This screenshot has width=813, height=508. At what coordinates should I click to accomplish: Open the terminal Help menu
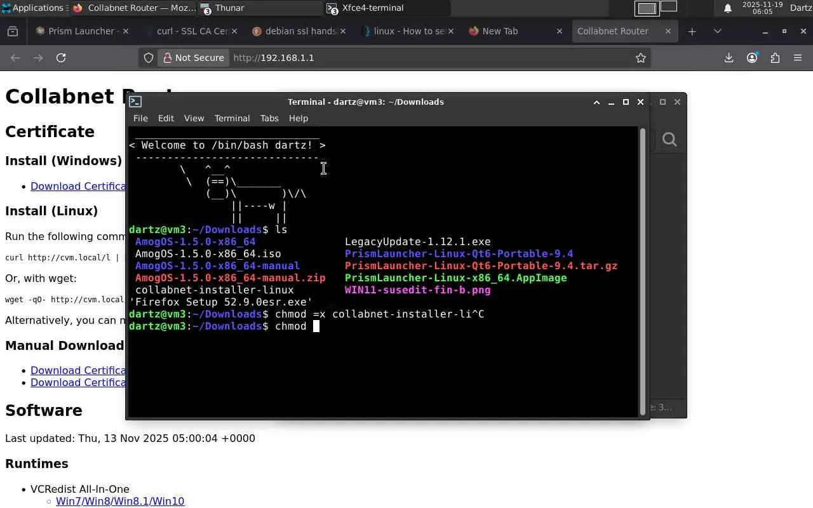[x=299, y=118]
